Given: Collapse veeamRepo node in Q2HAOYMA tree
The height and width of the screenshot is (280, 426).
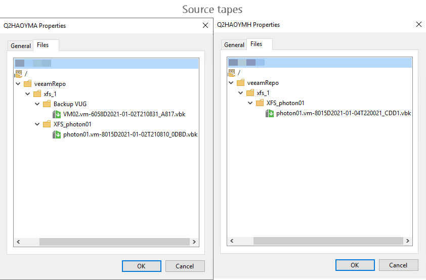Looking at the screenshot, I should point(18,83).
